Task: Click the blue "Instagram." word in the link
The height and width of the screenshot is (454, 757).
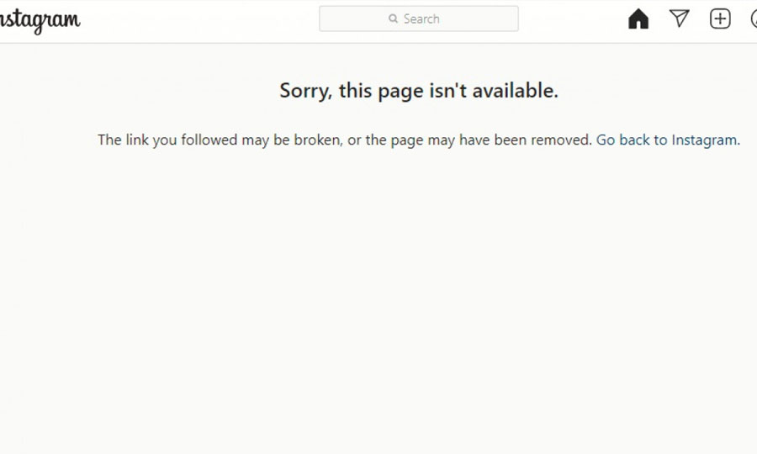Action: coord(706,140)
